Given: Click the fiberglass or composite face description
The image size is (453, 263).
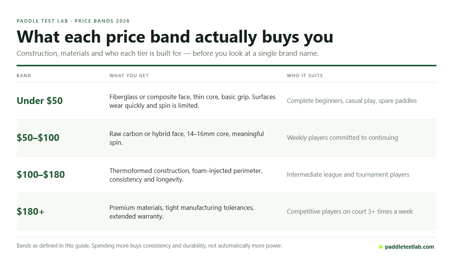Looking at the screenshot, I should 193,101.
